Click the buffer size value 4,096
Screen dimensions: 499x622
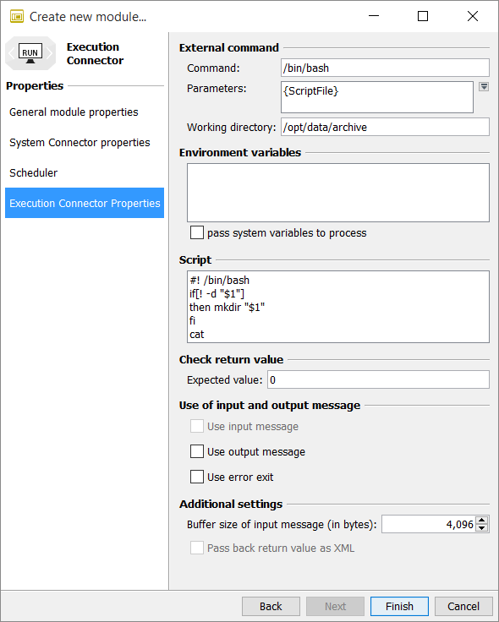(x=460, y=525)
